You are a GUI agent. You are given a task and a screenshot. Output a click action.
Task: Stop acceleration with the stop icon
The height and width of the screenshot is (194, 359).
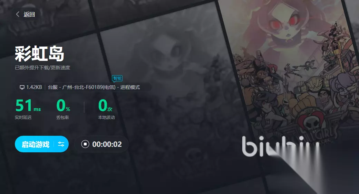pyautogui.click(x=85, y=144)
